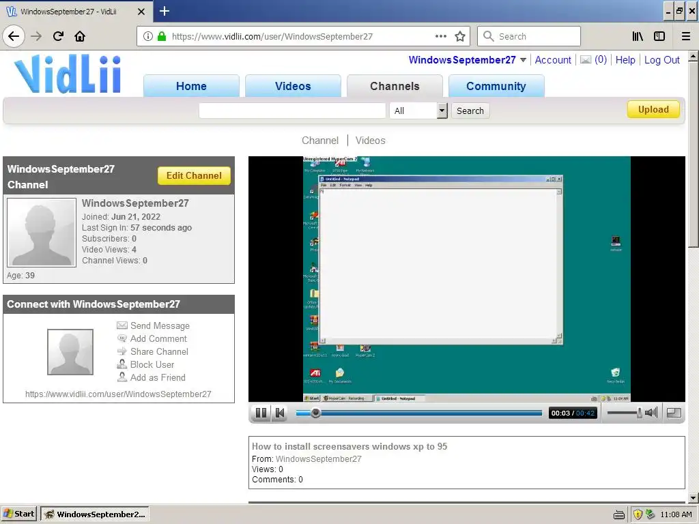This screenshot has height=524, width=699.
Task: Click the Block User link text
Action: [152, 364]
